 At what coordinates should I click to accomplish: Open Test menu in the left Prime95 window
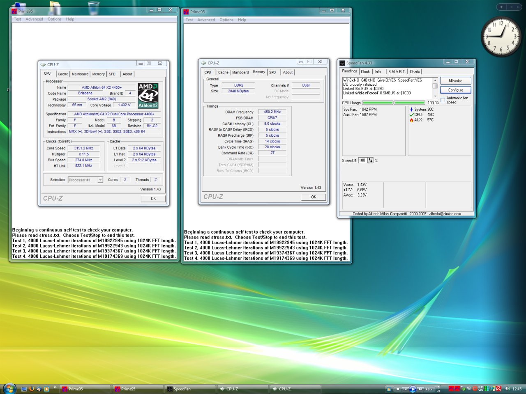(17, 19)
